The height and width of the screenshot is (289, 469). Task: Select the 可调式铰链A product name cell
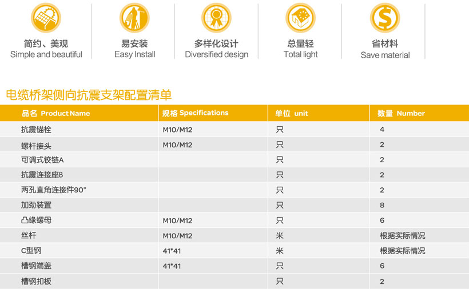[x=42, y=160]
